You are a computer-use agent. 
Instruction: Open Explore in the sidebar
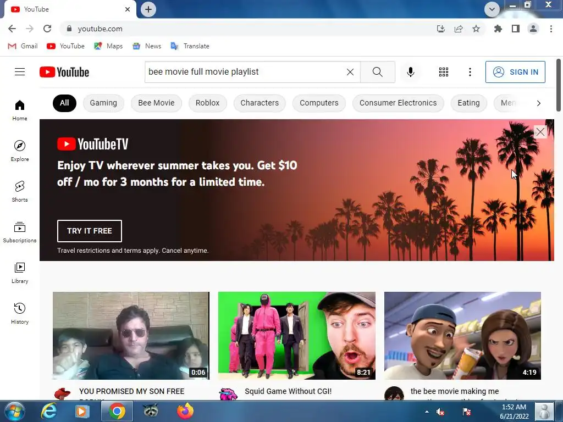pos(20,151)
